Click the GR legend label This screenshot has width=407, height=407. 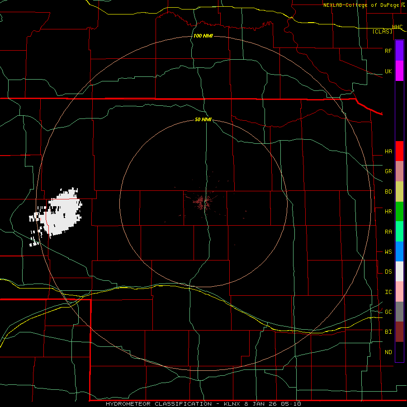pyautogui.click(x=388, y=171)
